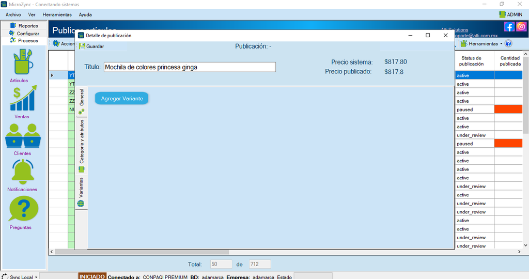Open the Preguntas question bubble icon

24,209
